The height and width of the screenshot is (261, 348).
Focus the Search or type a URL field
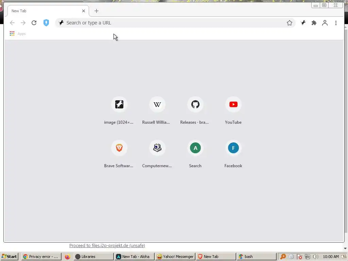click(175, 23)
